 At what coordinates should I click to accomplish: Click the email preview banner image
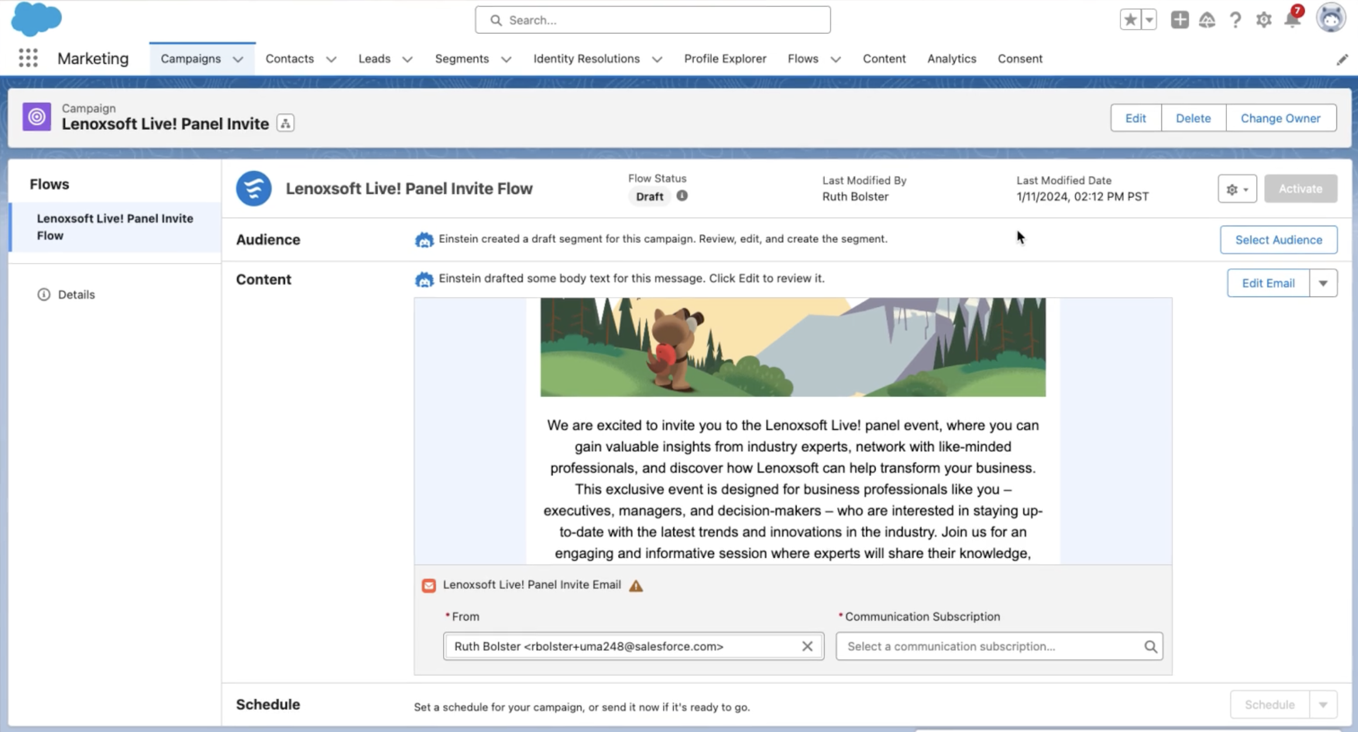tap(793, 347)
